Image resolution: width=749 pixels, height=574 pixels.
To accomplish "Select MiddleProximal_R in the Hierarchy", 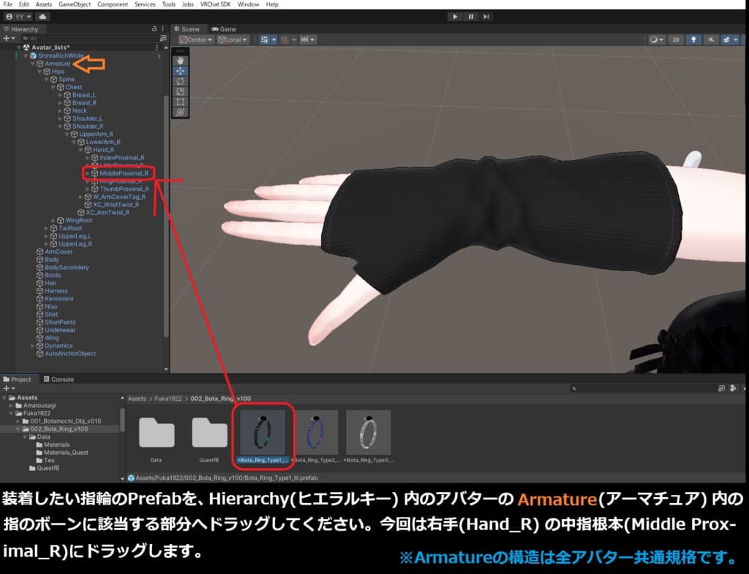I will point(124,173).
